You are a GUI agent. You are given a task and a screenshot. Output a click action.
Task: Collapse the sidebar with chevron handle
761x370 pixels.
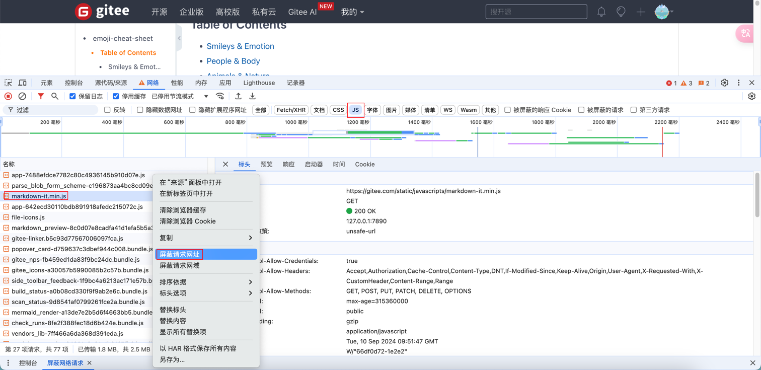point(179,38)
